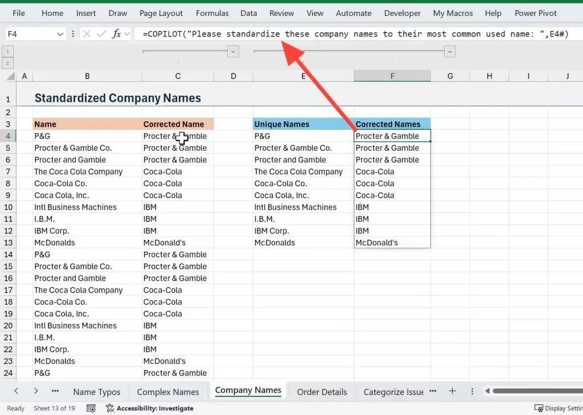Switch to the Order Details sheet tab
Screen dimensions: 583x415
[322, 392]
